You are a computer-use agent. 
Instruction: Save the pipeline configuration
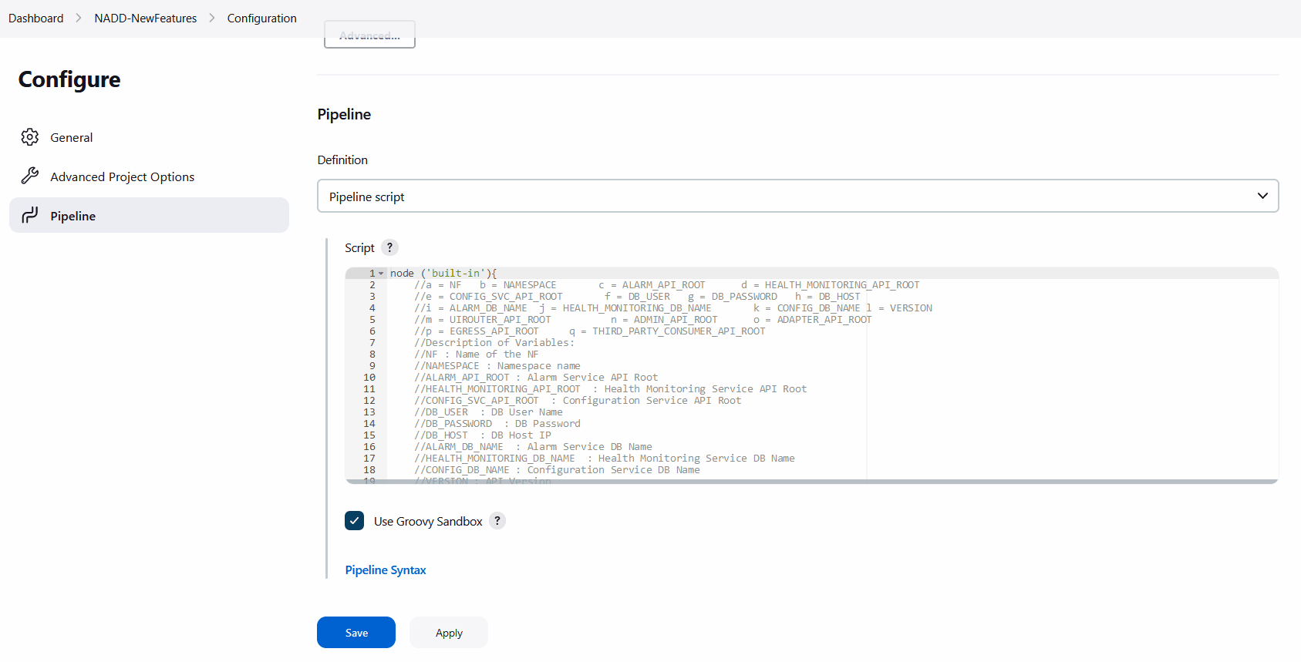(x=356, y=633)
